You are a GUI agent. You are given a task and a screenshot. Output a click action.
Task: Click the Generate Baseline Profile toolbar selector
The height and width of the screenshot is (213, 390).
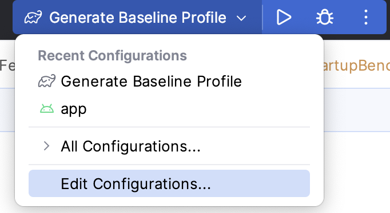point(137,17)
